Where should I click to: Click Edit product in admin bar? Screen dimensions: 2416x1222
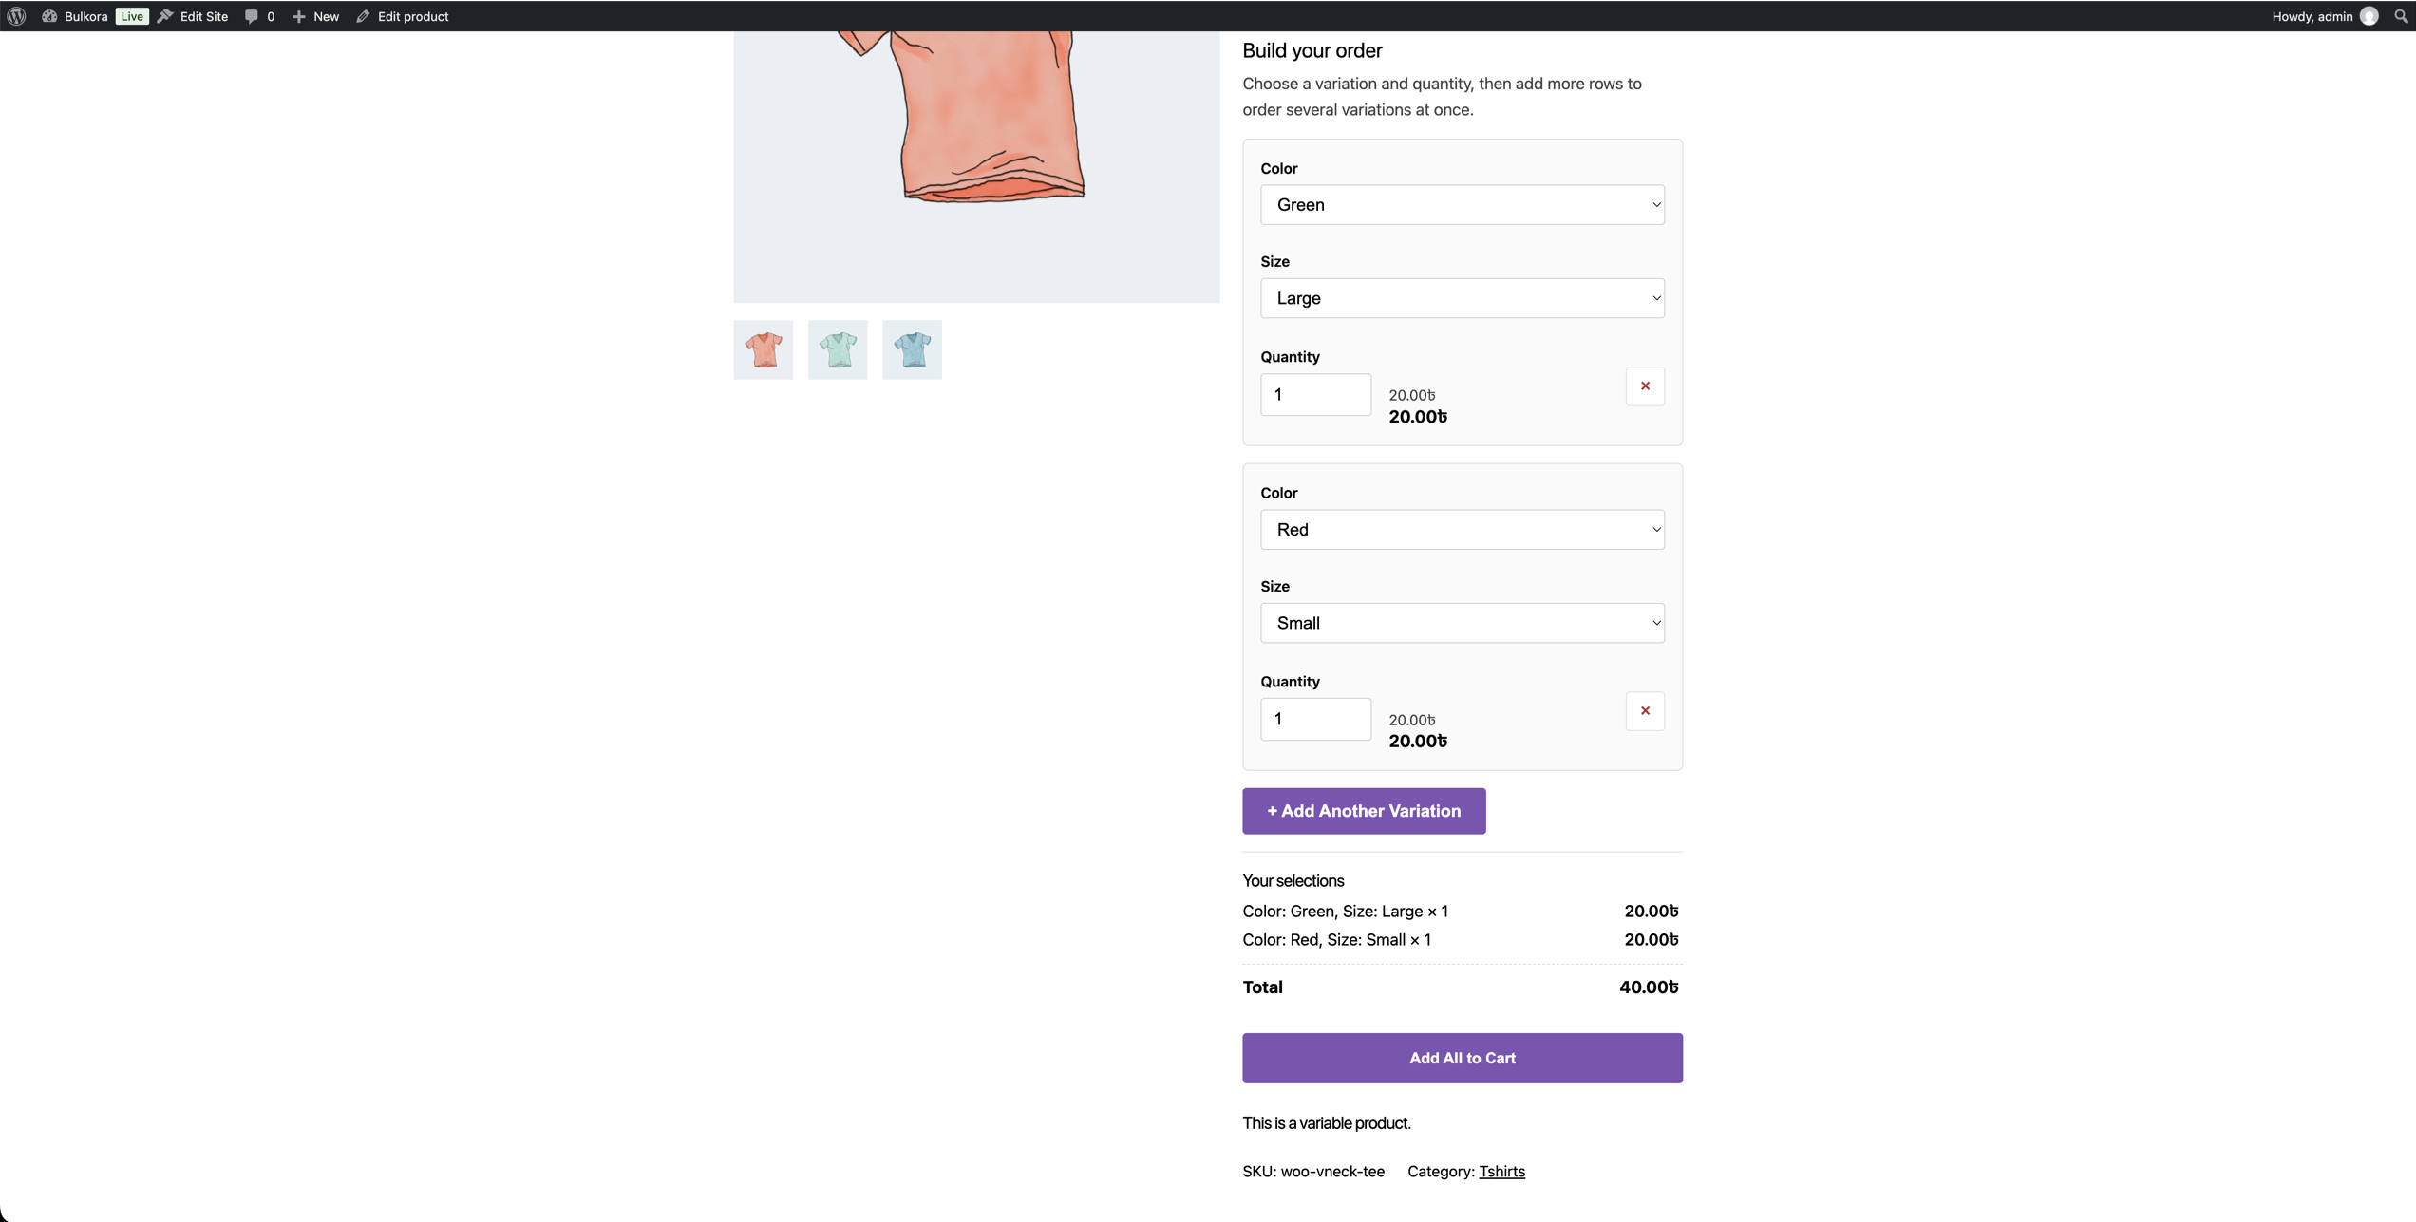click(403, 16)
